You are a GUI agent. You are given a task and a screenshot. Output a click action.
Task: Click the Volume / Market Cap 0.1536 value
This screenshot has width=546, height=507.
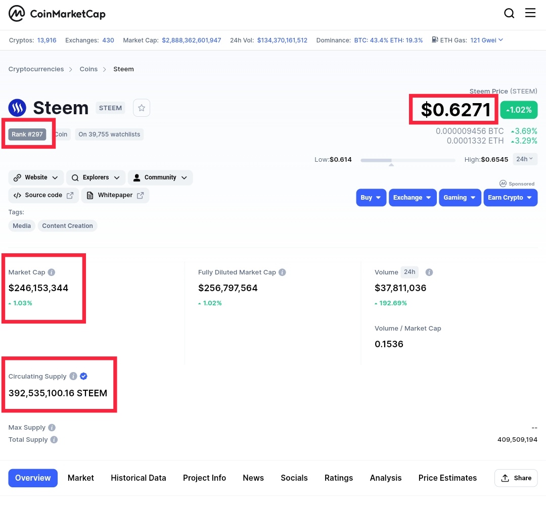pyautogui.click(x=389, y=344)
